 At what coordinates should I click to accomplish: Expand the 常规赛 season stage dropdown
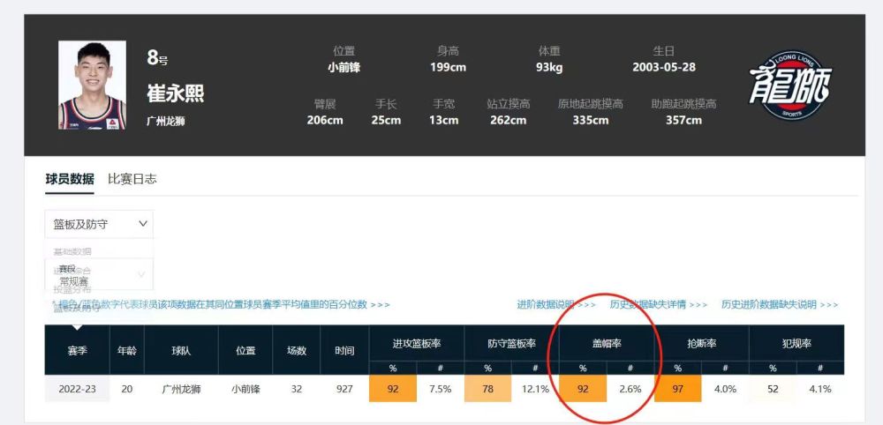pyautogui.click(x=98, y=275)
